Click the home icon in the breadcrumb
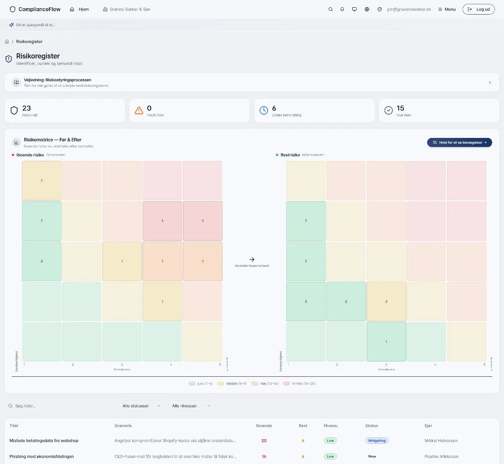 click(x=7, y=41)
